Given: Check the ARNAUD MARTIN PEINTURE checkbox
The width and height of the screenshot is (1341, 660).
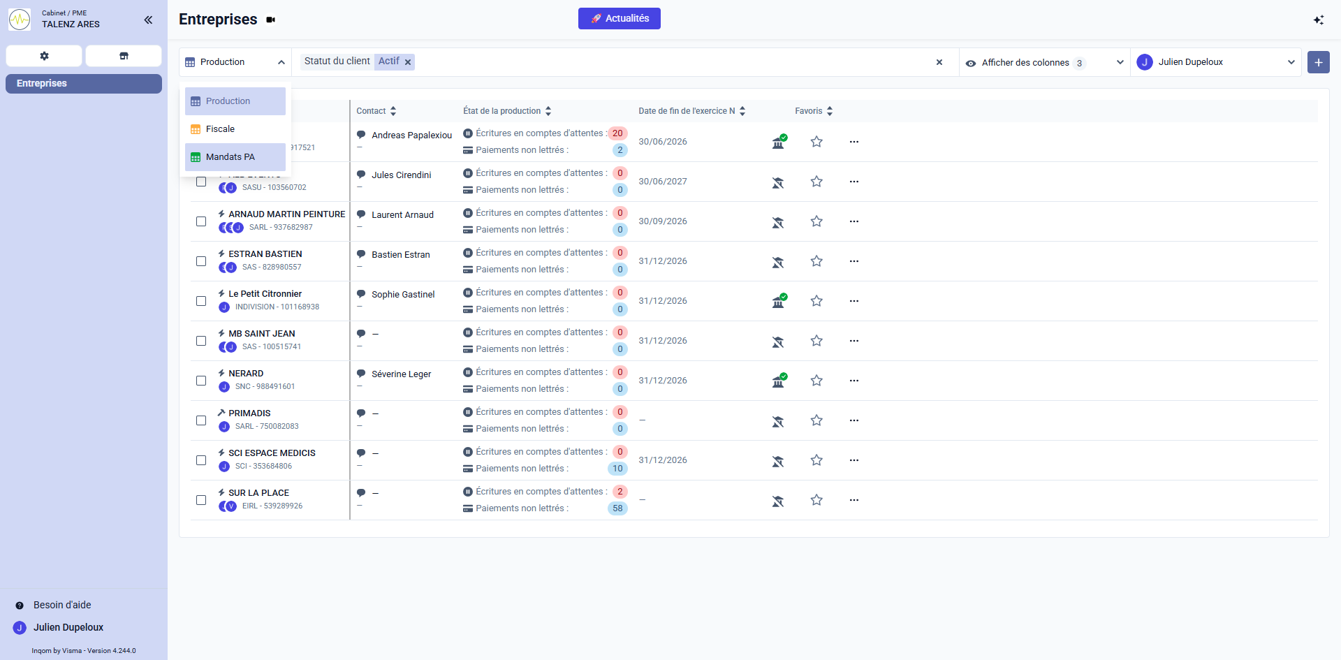Looking at the screenshot, I should click(x=201, y=221).
